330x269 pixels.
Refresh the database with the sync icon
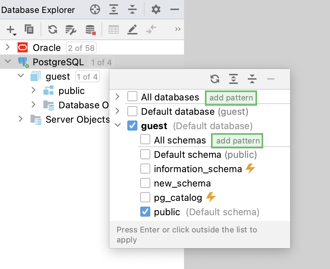(52, 29)
